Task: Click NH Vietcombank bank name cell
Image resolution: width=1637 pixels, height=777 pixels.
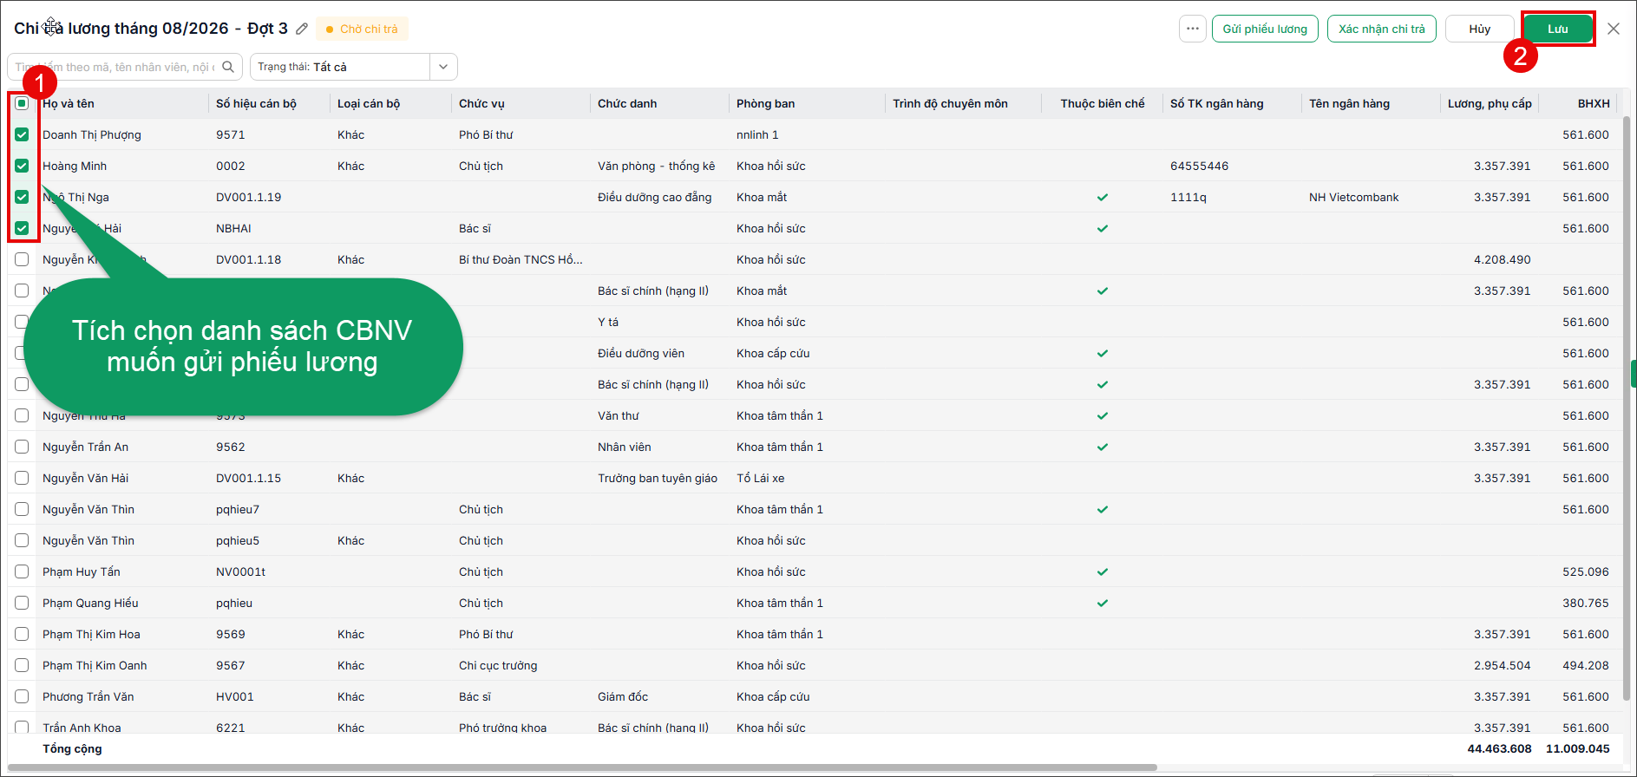Action: [1354, 197]
